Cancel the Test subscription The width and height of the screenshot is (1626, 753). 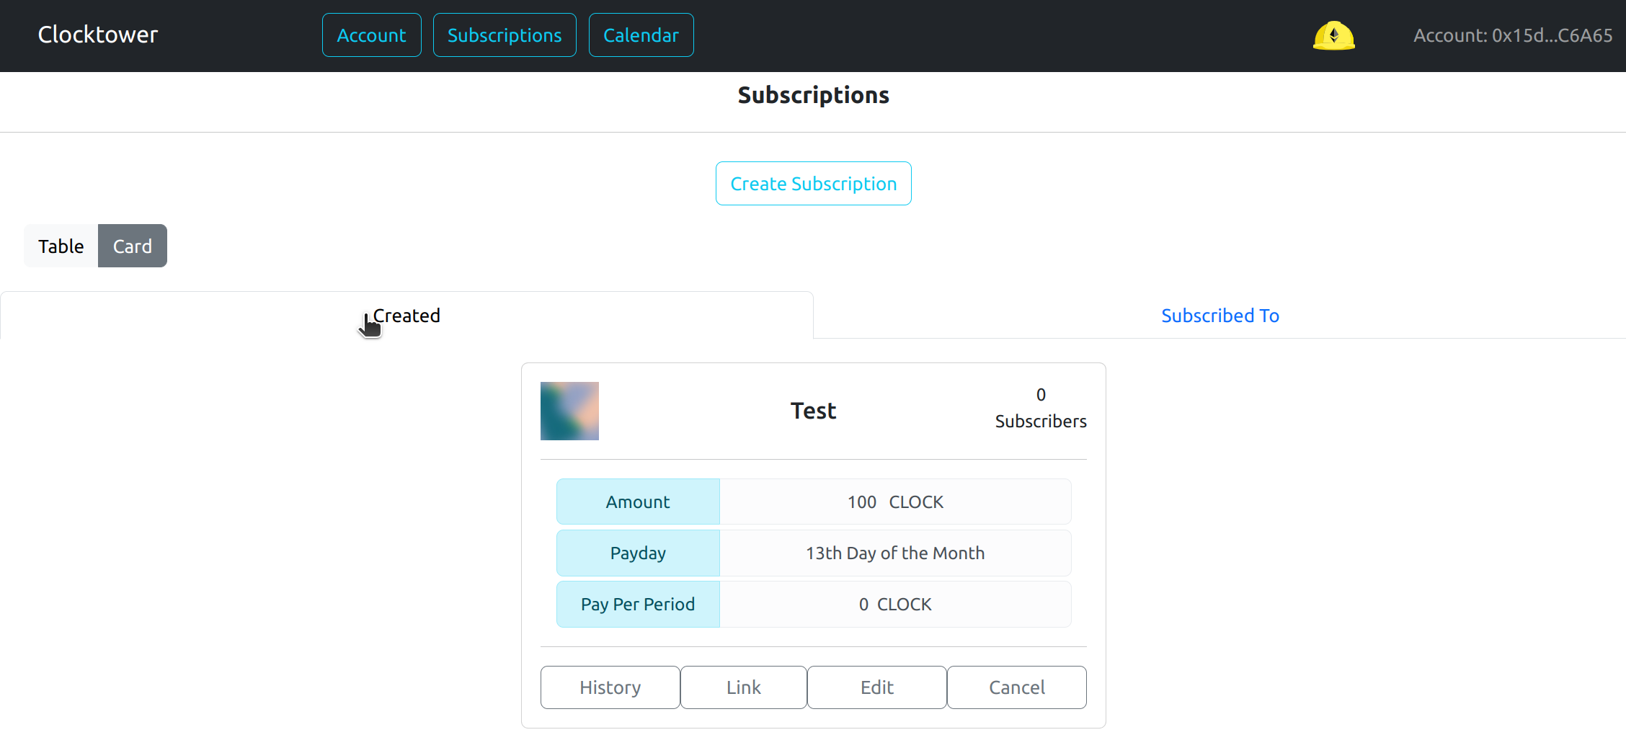[1016, 687]
